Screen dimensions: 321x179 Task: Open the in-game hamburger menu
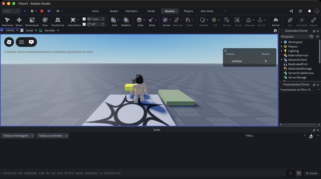pyautogui.click(x=21, y=42)
